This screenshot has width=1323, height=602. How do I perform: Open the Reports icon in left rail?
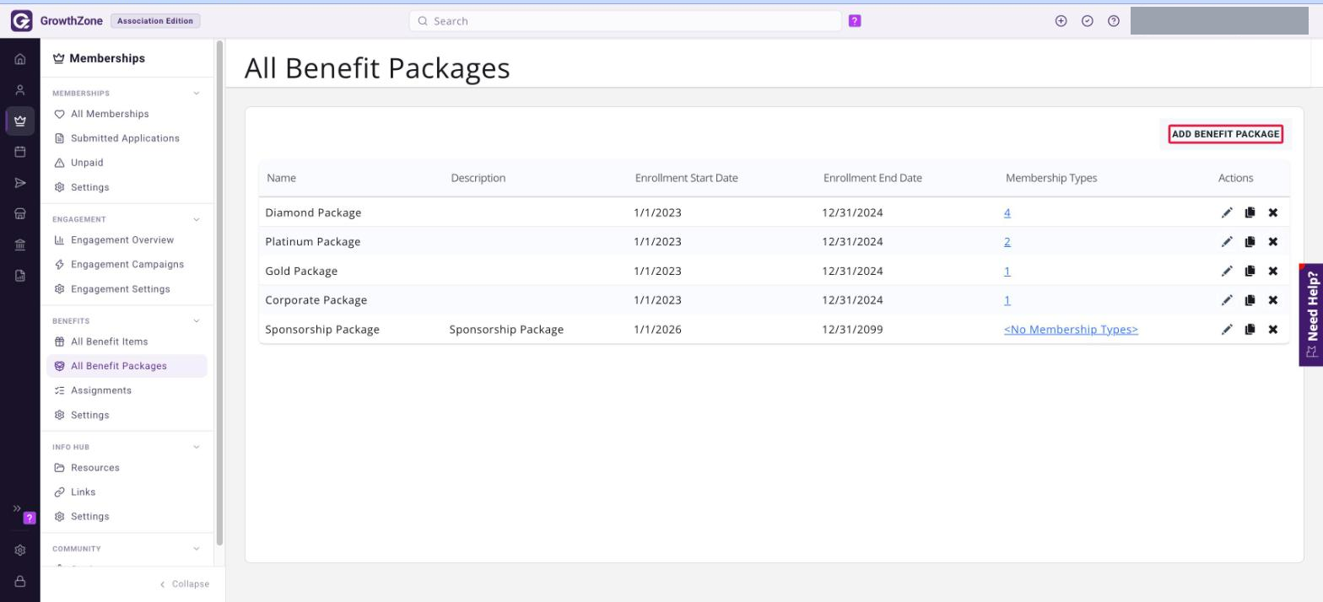(20, 276)
